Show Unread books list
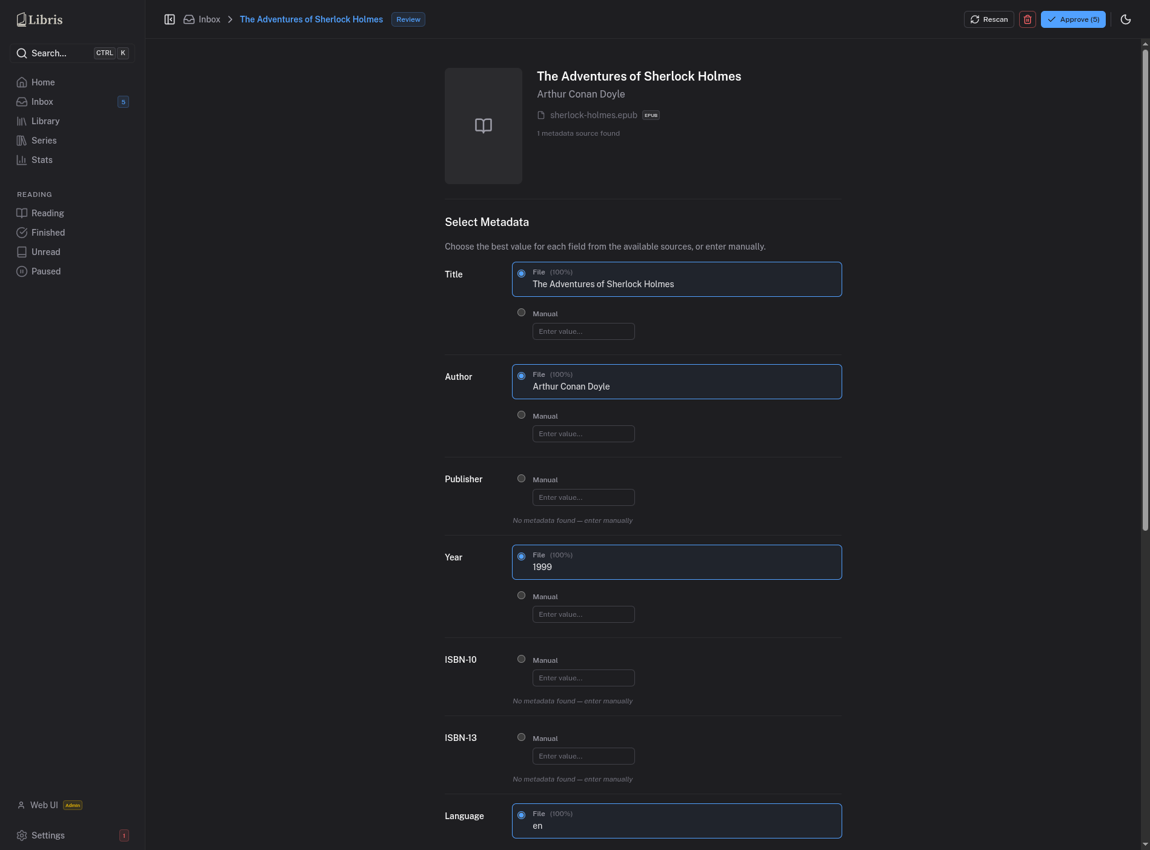 click(72, 252)
